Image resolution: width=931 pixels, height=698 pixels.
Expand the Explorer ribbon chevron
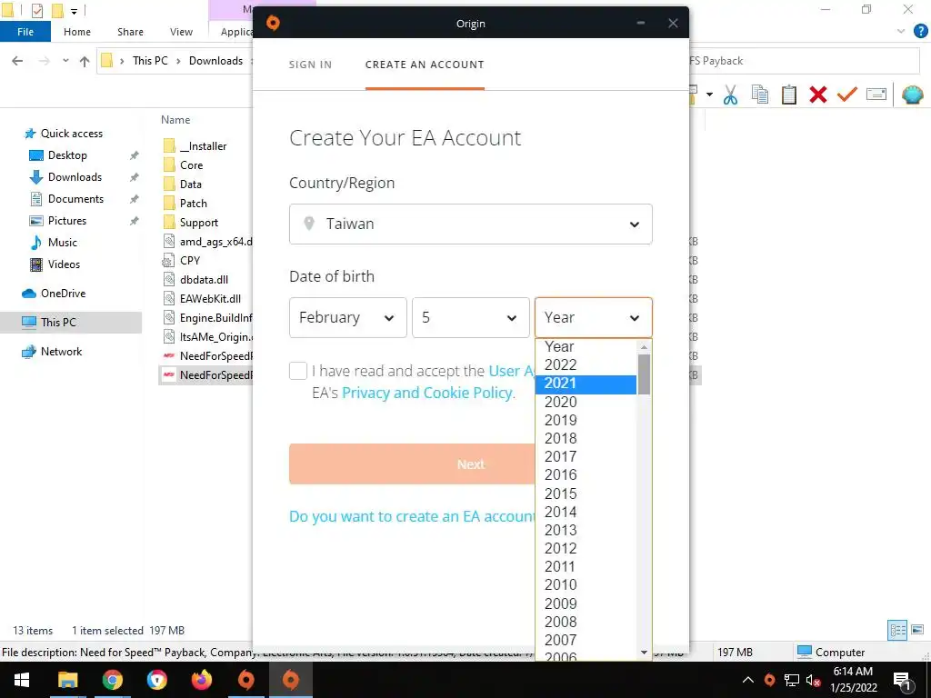[901, 32]
